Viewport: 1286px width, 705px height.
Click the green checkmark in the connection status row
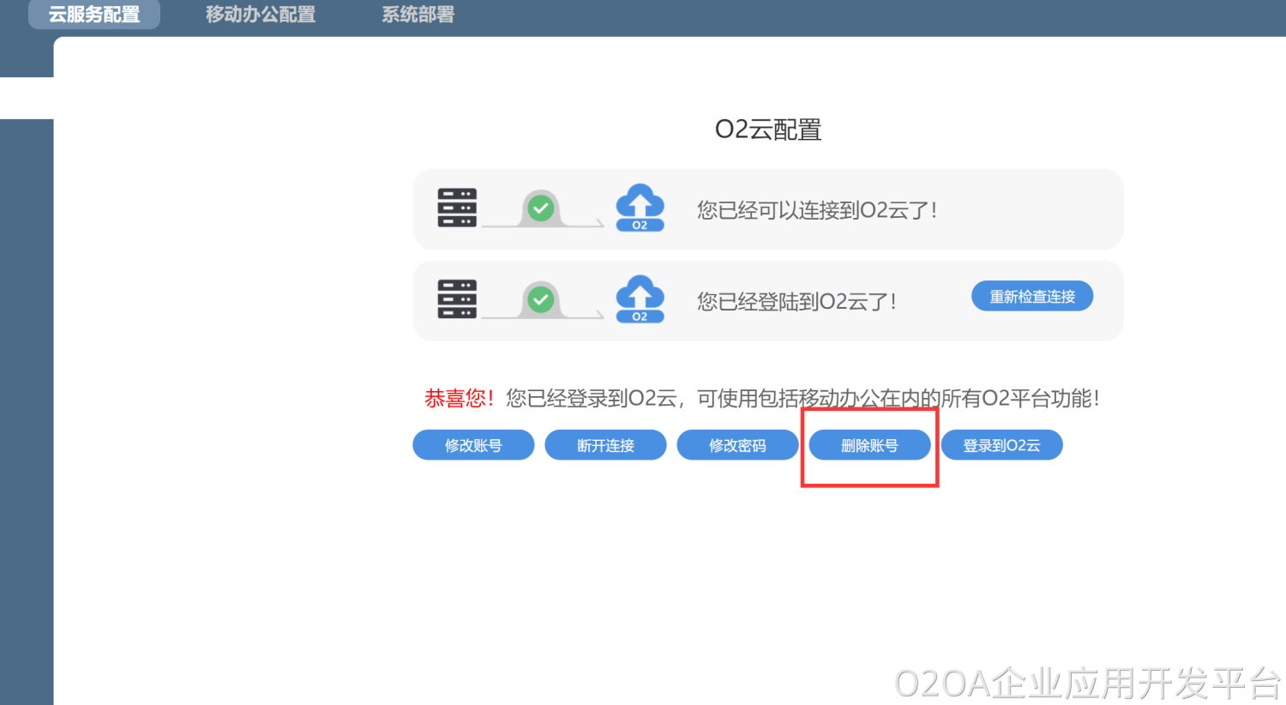click(540, 208)
